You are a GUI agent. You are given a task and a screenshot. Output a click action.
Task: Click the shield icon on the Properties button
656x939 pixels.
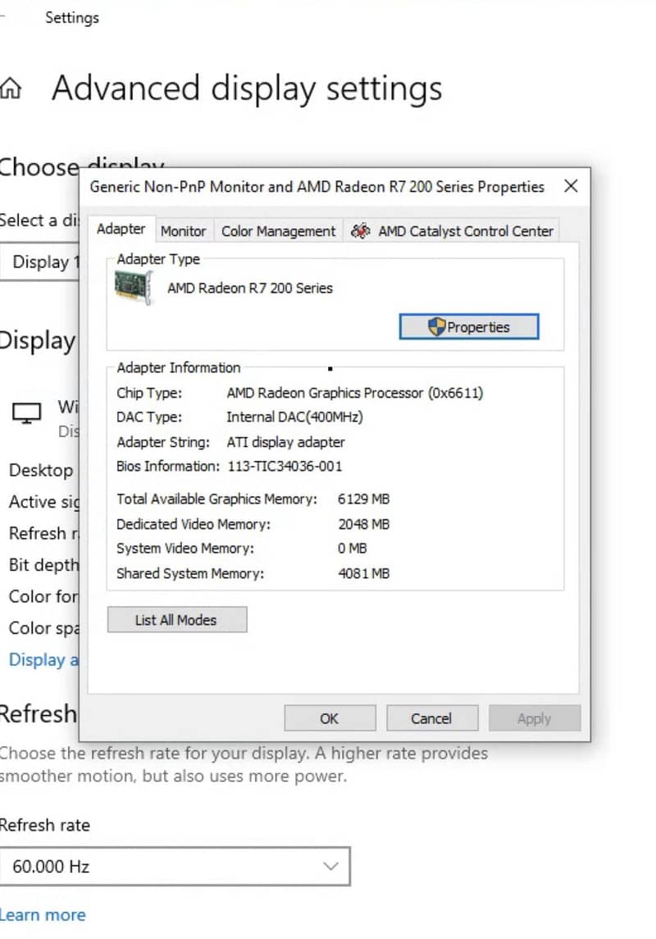438,326
